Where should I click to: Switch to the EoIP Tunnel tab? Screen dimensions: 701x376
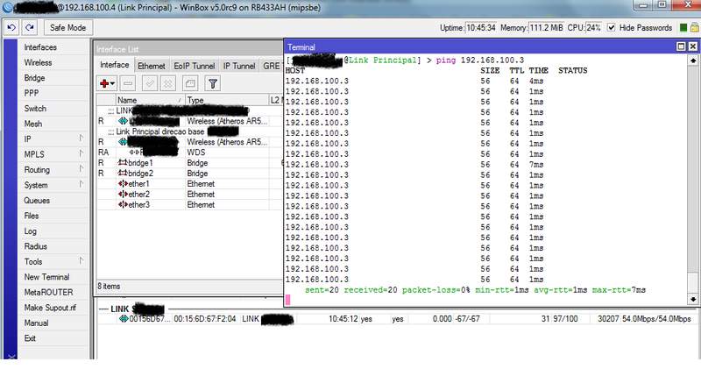[x=194, y=66]
